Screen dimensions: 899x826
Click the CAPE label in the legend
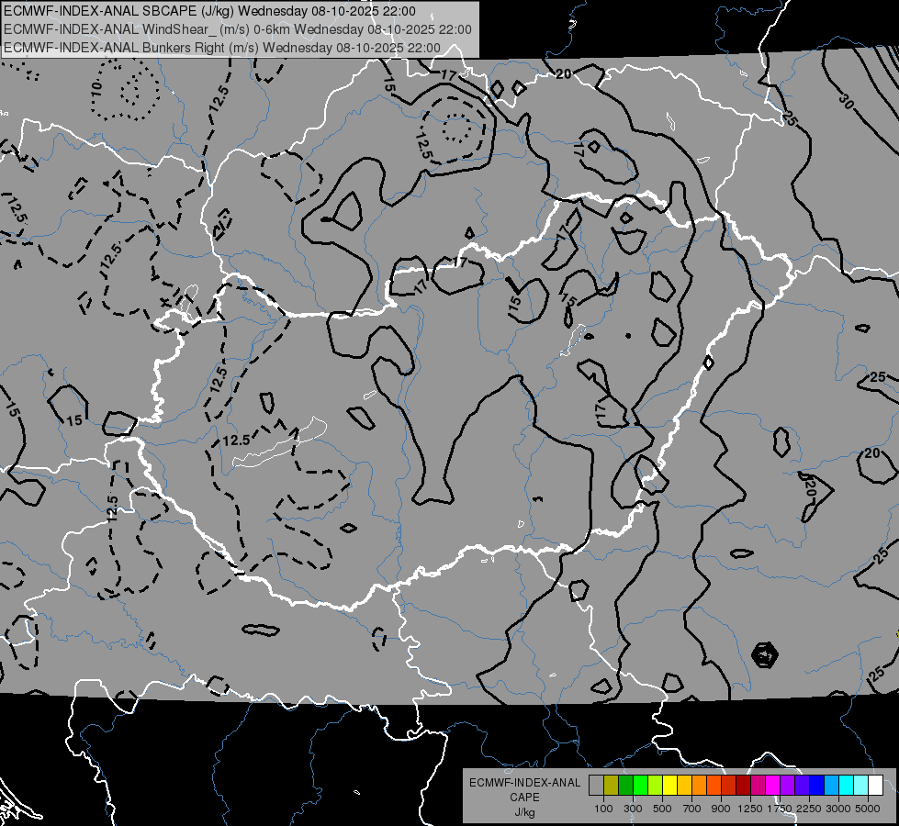524,797
